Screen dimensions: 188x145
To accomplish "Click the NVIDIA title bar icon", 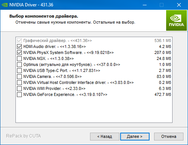I will [5, 5].
